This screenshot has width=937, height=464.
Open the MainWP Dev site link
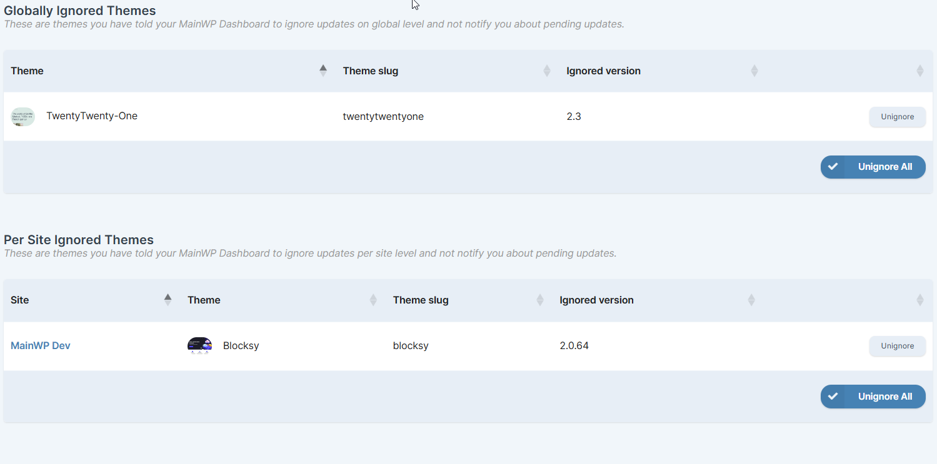click(x=40, y=345)
